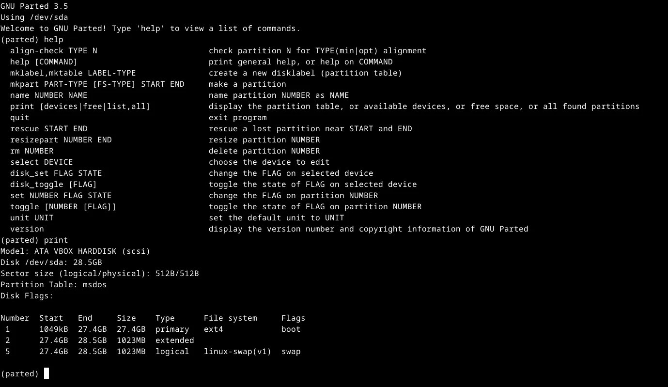This screenshot has width=668, height=387.
Task: Click the 'resizepart NUMBER END' help entry
Action: 61,140
